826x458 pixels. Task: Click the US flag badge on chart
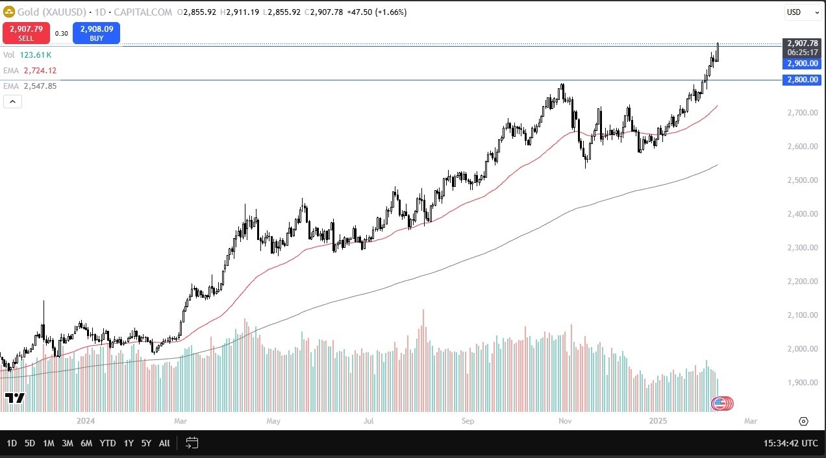pyautogui.click(x=721, y=403)
